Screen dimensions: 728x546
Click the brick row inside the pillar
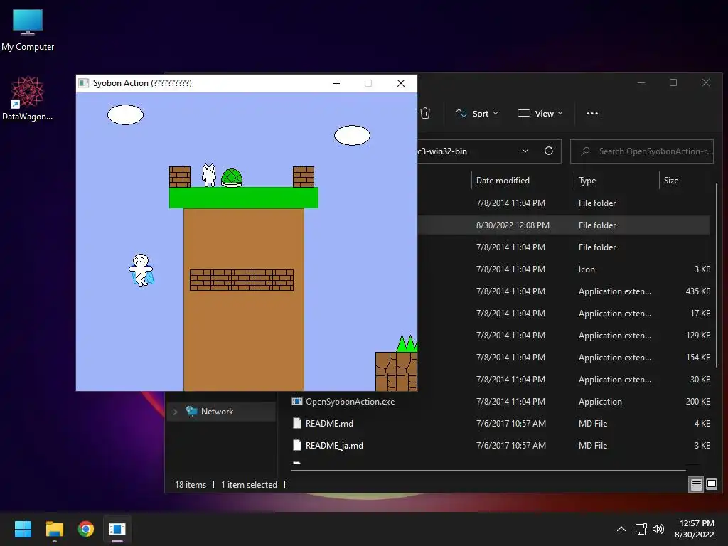point(242,280)
